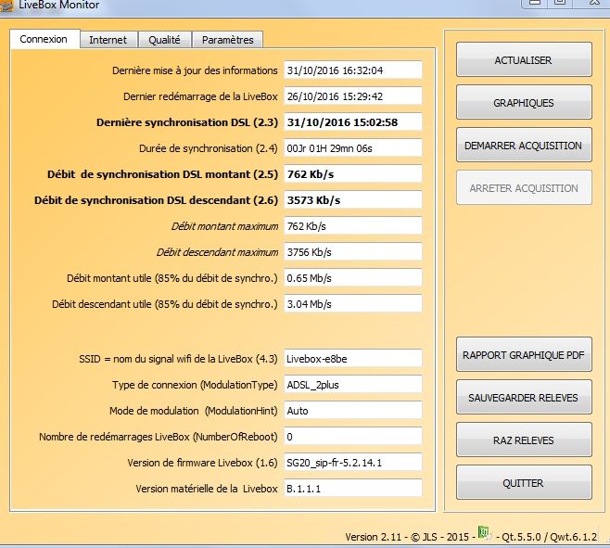Click the DSL sync date field 31/10/2016 15:02:58
The image size is (610, 548).
click(x=353, y=122)
